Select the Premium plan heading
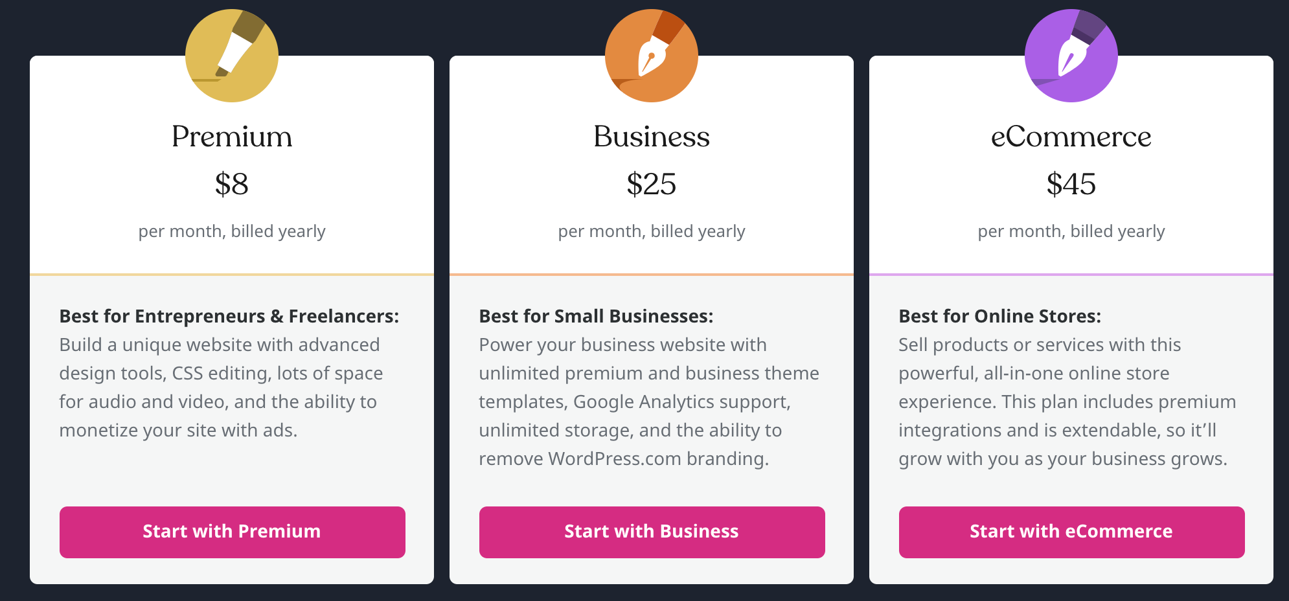 (x=231, y=136)
